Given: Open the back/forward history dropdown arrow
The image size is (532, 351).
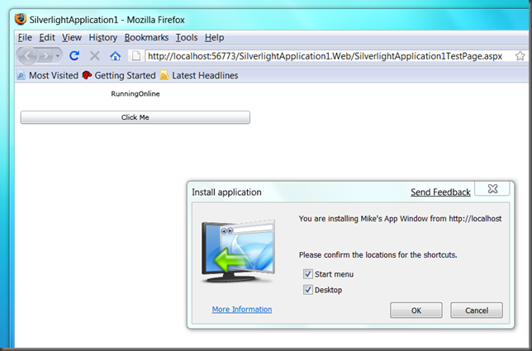Looking at the screenshot, I should [58, 55].
